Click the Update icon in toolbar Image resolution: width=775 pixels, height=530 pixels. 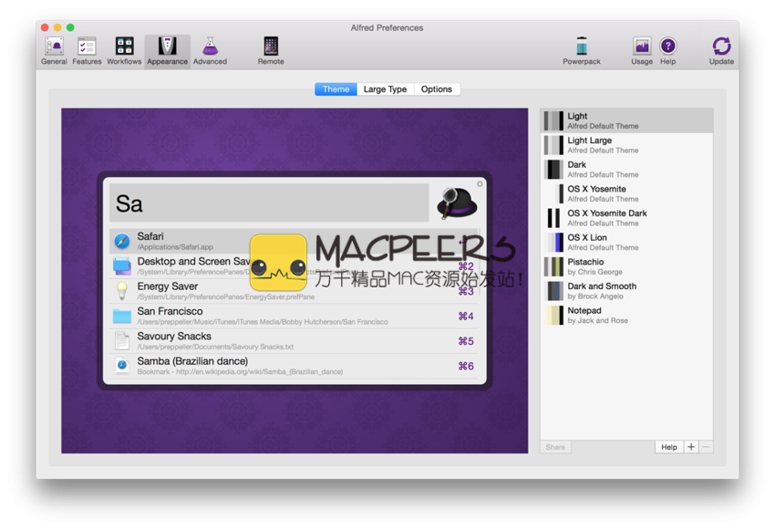pos(721,50)
